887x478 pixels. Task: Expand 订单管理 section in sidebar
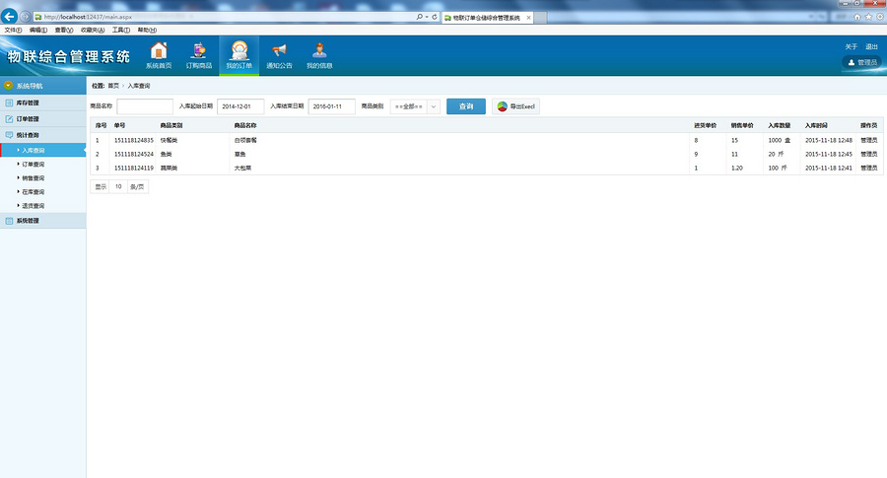click(43, 119)
